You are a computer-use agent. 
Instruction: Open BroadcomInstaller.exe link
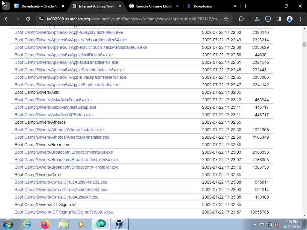[64, 152]
